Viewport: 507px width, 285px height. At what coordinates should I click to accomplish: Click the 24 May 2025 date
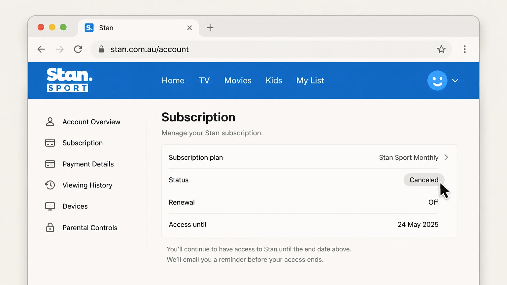418,224
